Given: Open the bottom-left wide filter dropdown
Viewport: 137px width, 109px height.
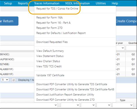Looking at the screenshot, I should (x=29, y=105).
